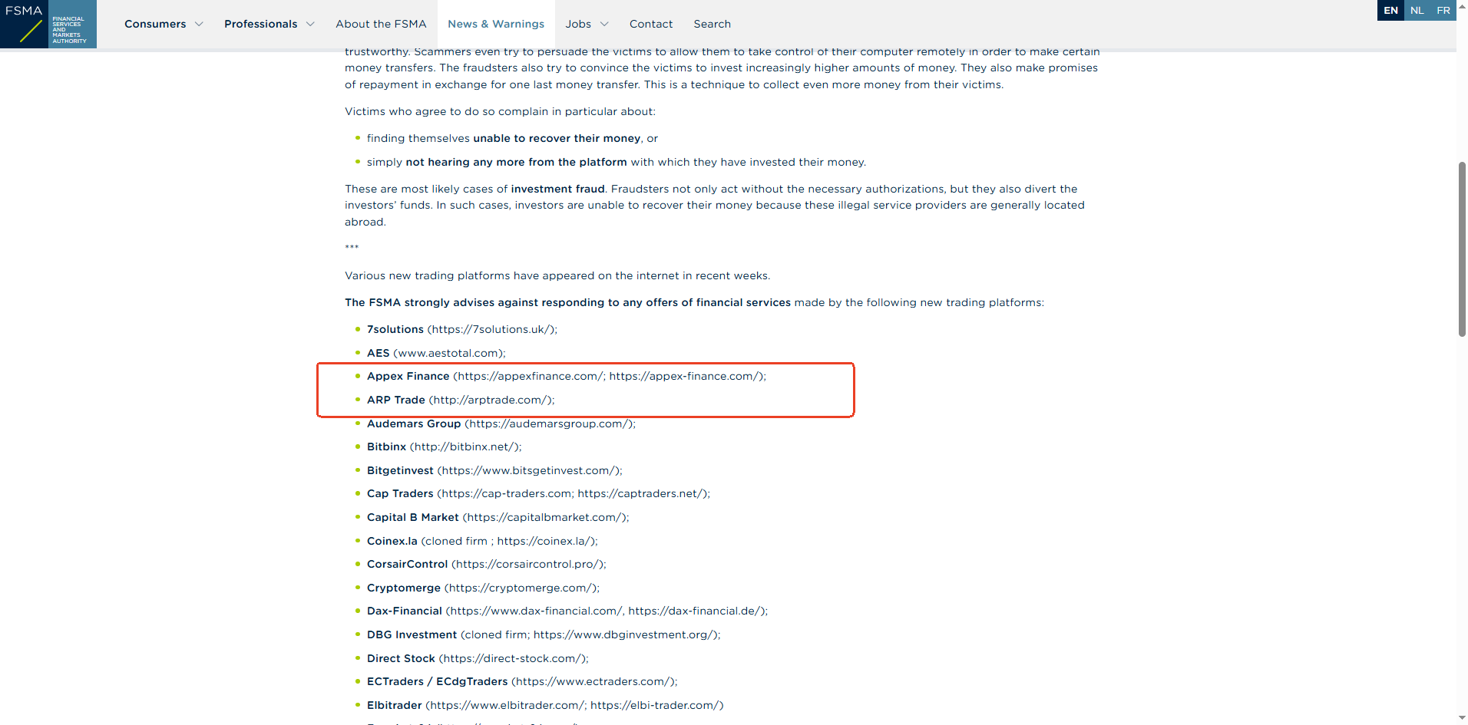The height and width of the screenshot is (725, 1468).
Task: Switch language to NL
Action: (1417, 10)
